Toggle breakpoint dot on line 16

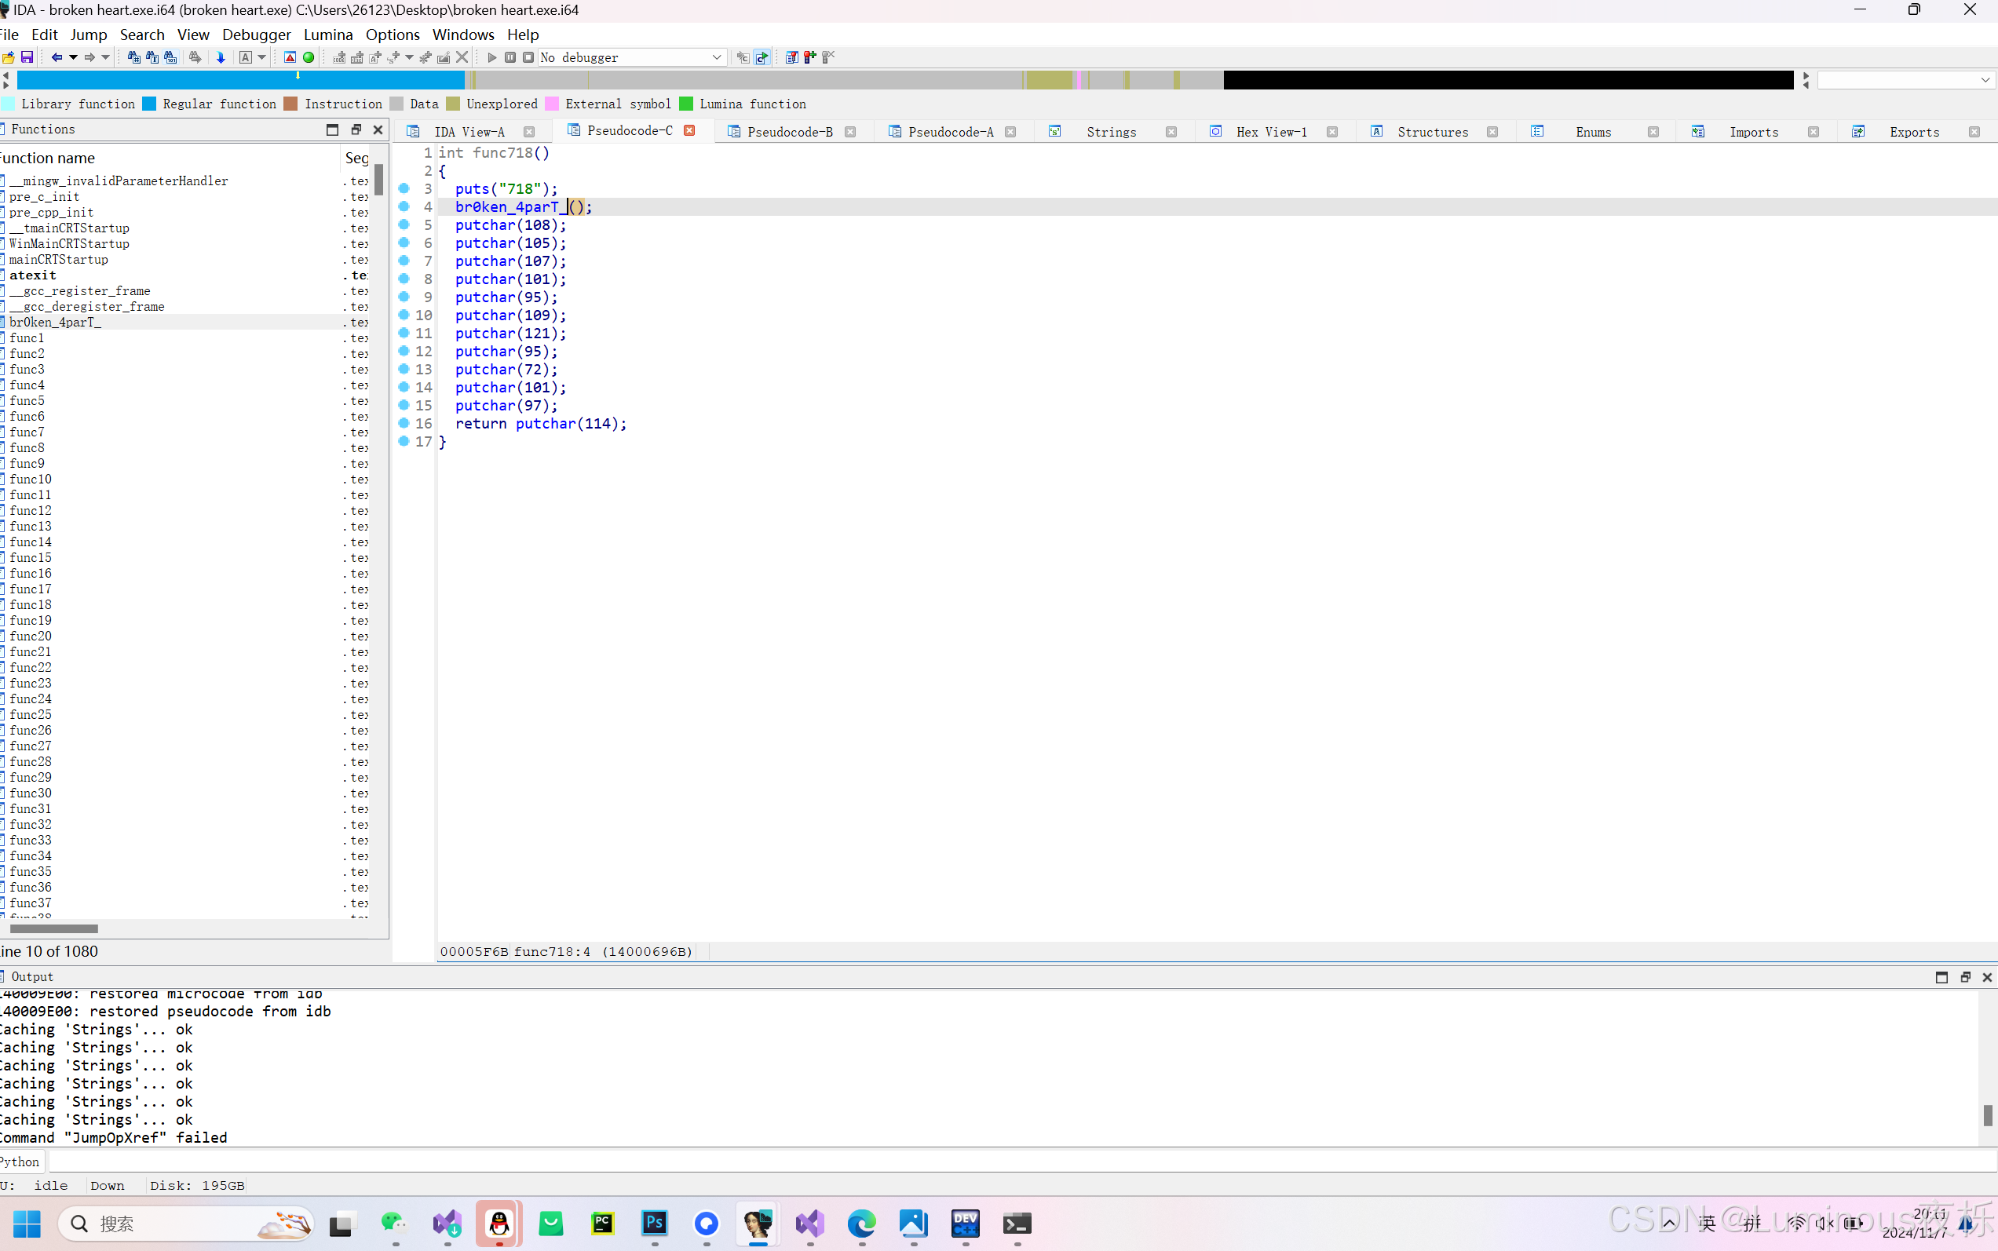[404, 424]
